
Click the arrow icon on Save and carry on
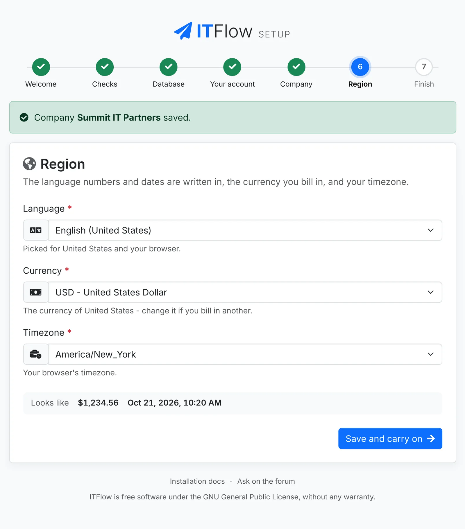click(x=431, y=438)
